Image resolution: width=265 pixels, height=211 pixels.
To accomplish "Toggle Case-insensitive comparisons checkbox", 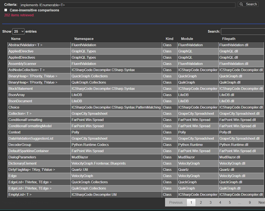I will tap(6, 10).
